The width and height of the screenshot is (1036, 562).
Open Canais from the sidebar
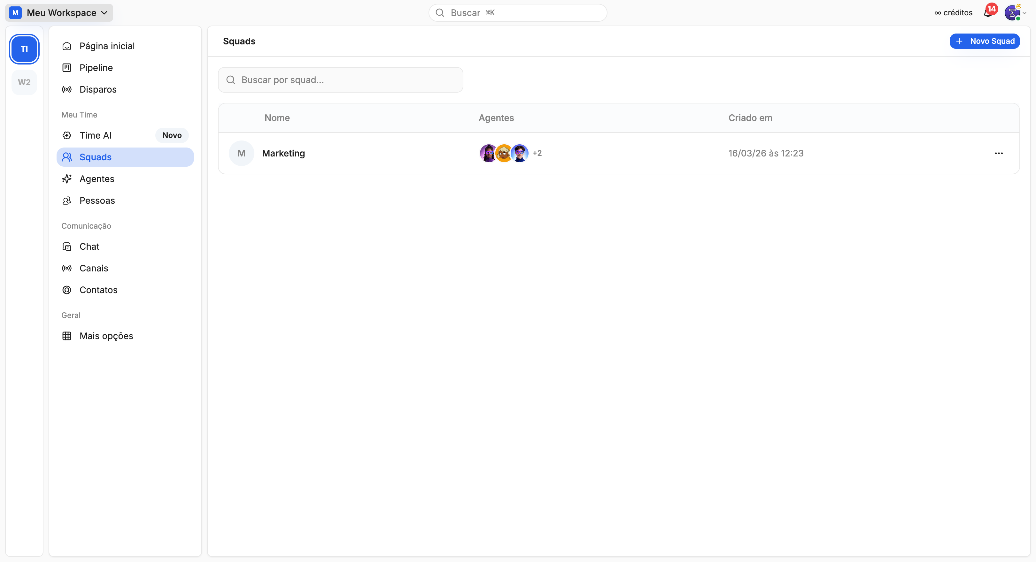93,269
